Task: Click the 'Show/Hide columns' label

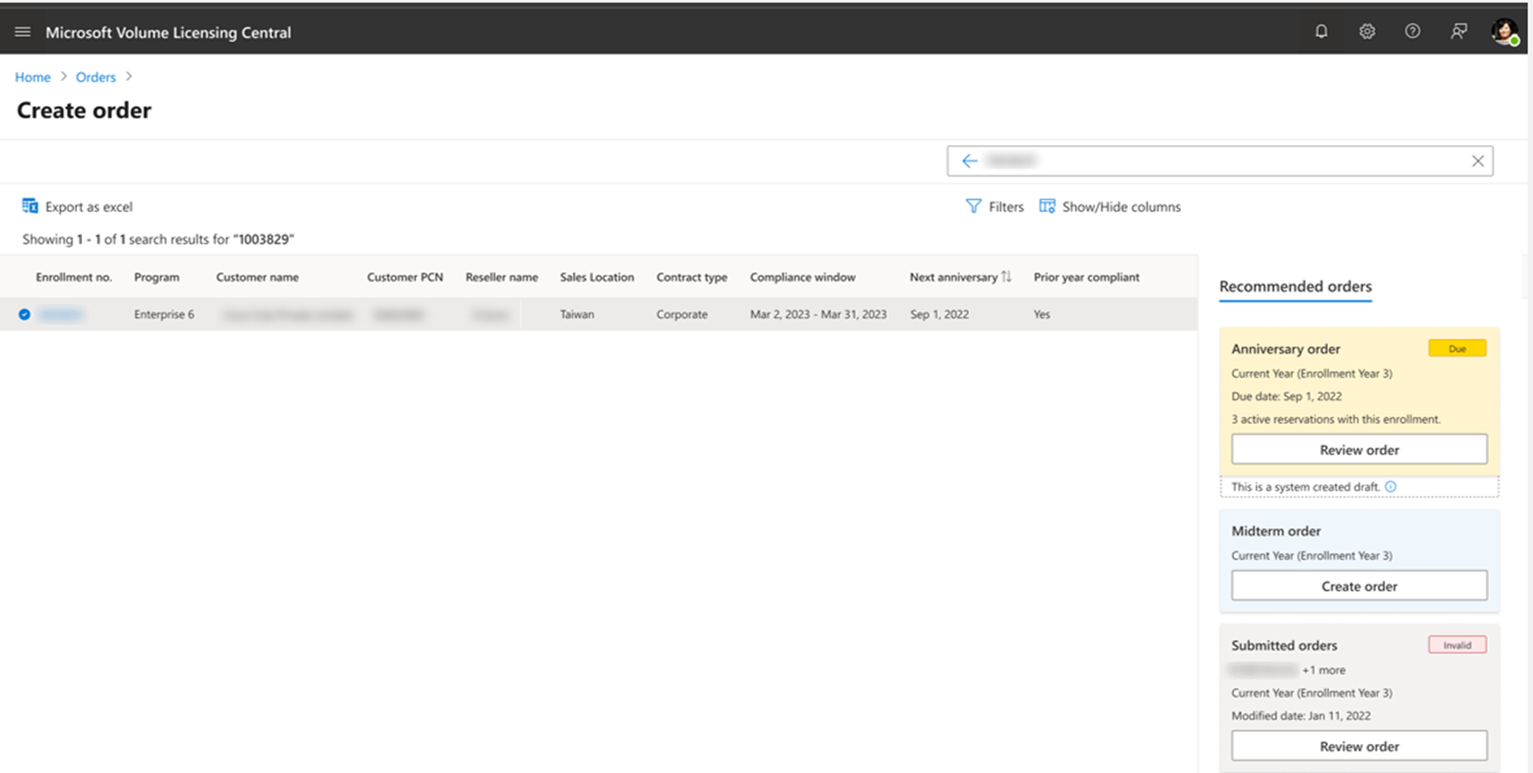Action: 1121,206
